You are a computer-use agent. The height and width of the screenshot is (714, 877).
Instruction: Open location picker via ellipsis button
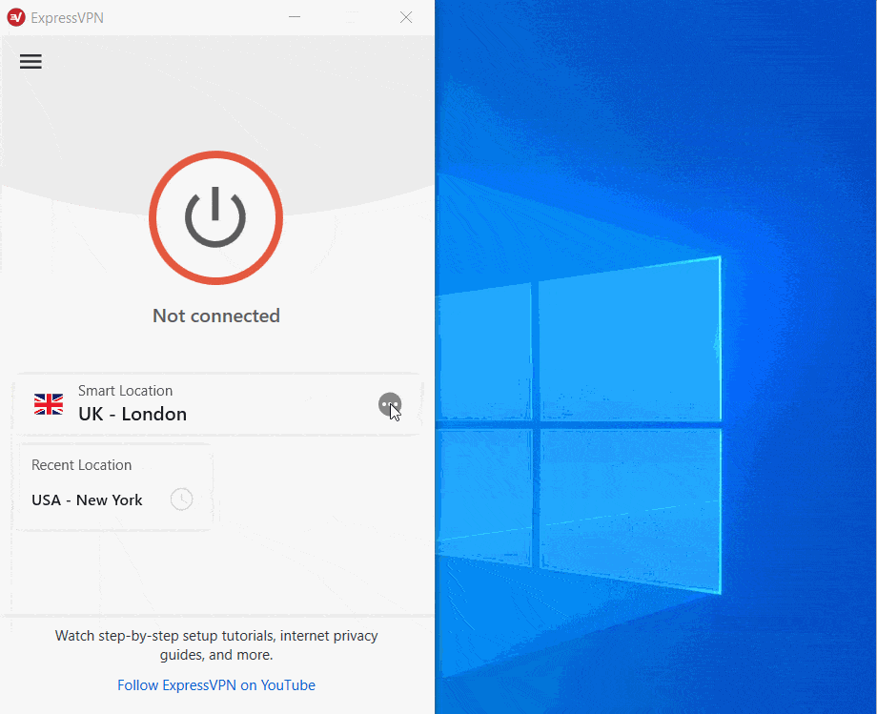390,404
